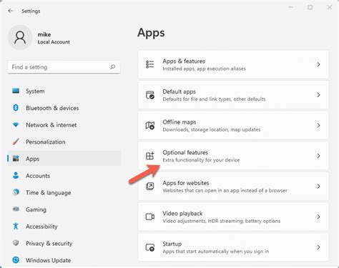
Task: Click the mike user avatar icon
Action: coord(20,37)
